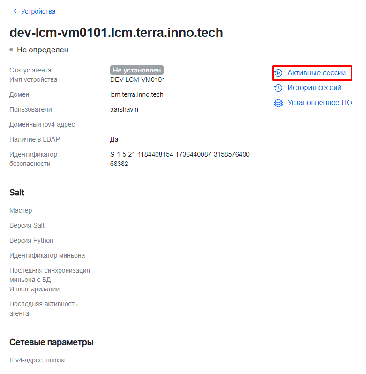Screen dimensions: 366x374
Task: Click the grey status dot indicator
Action: pyautogui.click(x=11, y=50)
